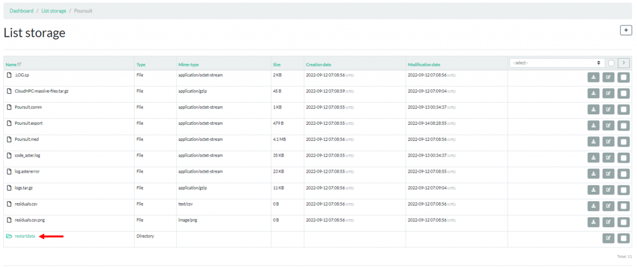Download the Poursuit.export file
The width and height of the screenshot is (637, 267).
tap(593, 125)
